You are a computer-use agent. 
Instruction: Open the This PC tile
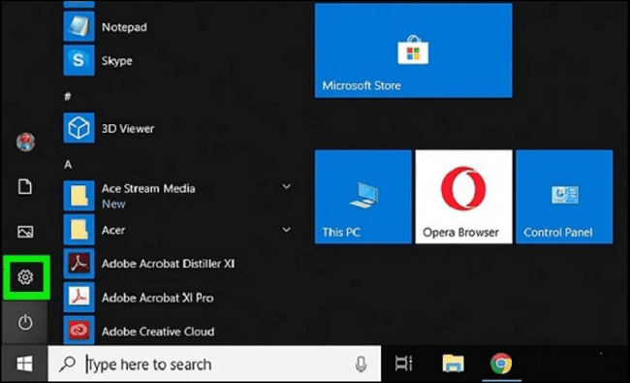click(363, 197)
